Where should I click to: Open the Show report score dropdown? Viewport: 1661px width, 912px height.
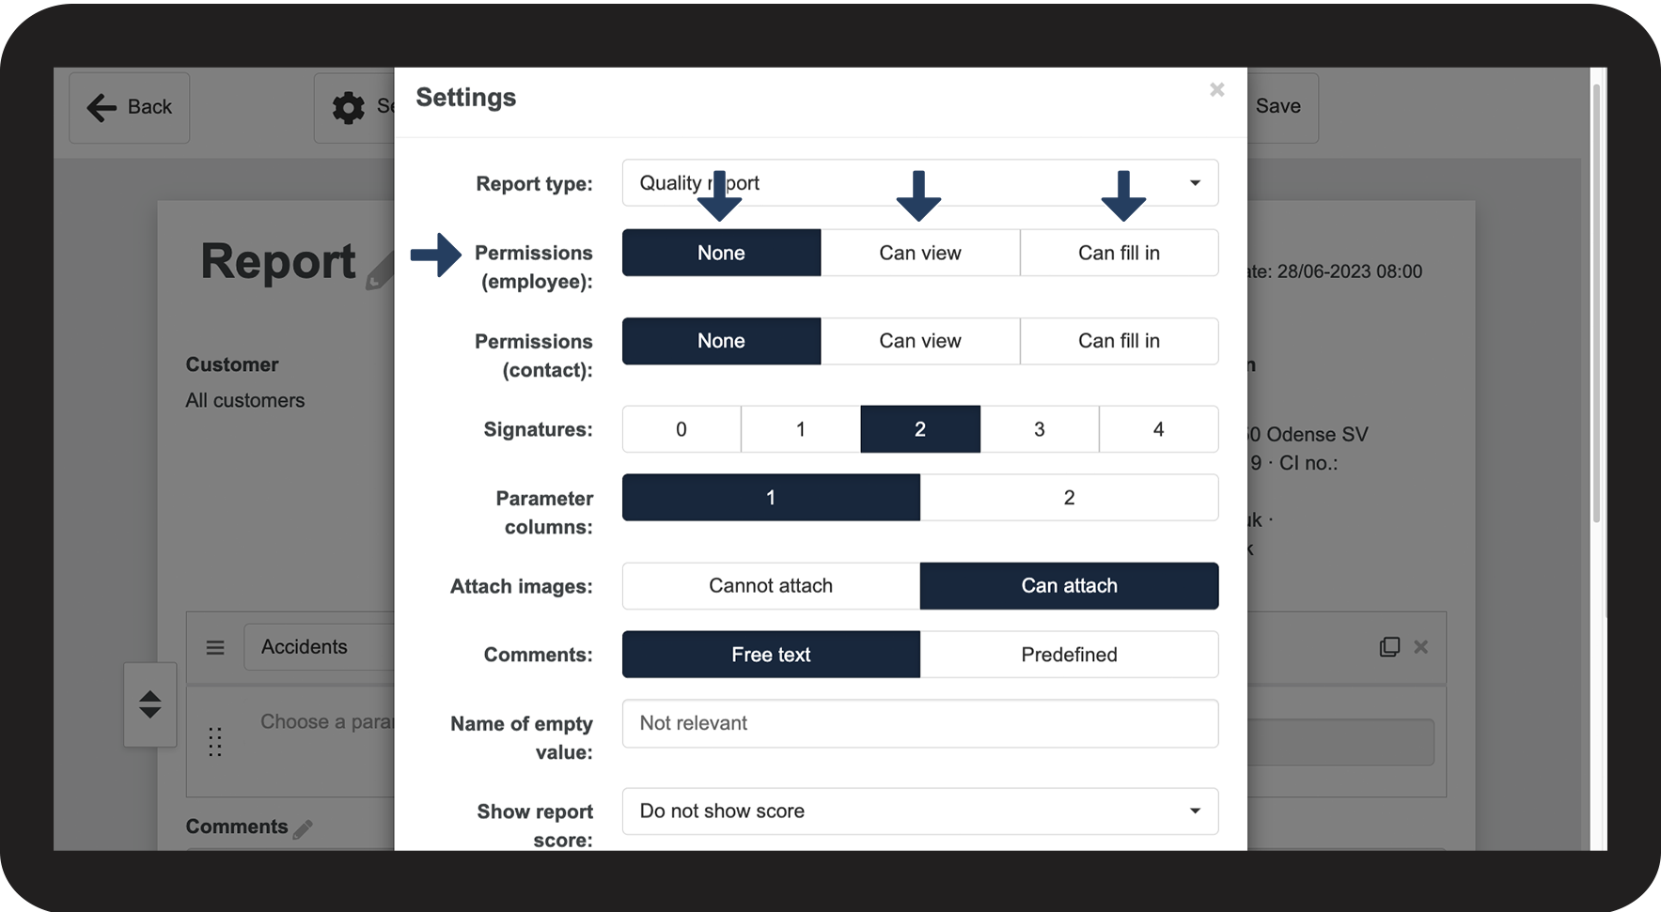pyautogui.click(x=920, y=812)
